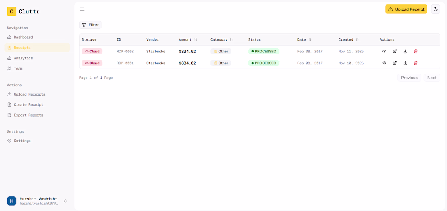447x211 pixels.
Task: Click the Feb 08, 2017 date for RCP-0002
Action: pyautogui.click(x=310, y=52)
